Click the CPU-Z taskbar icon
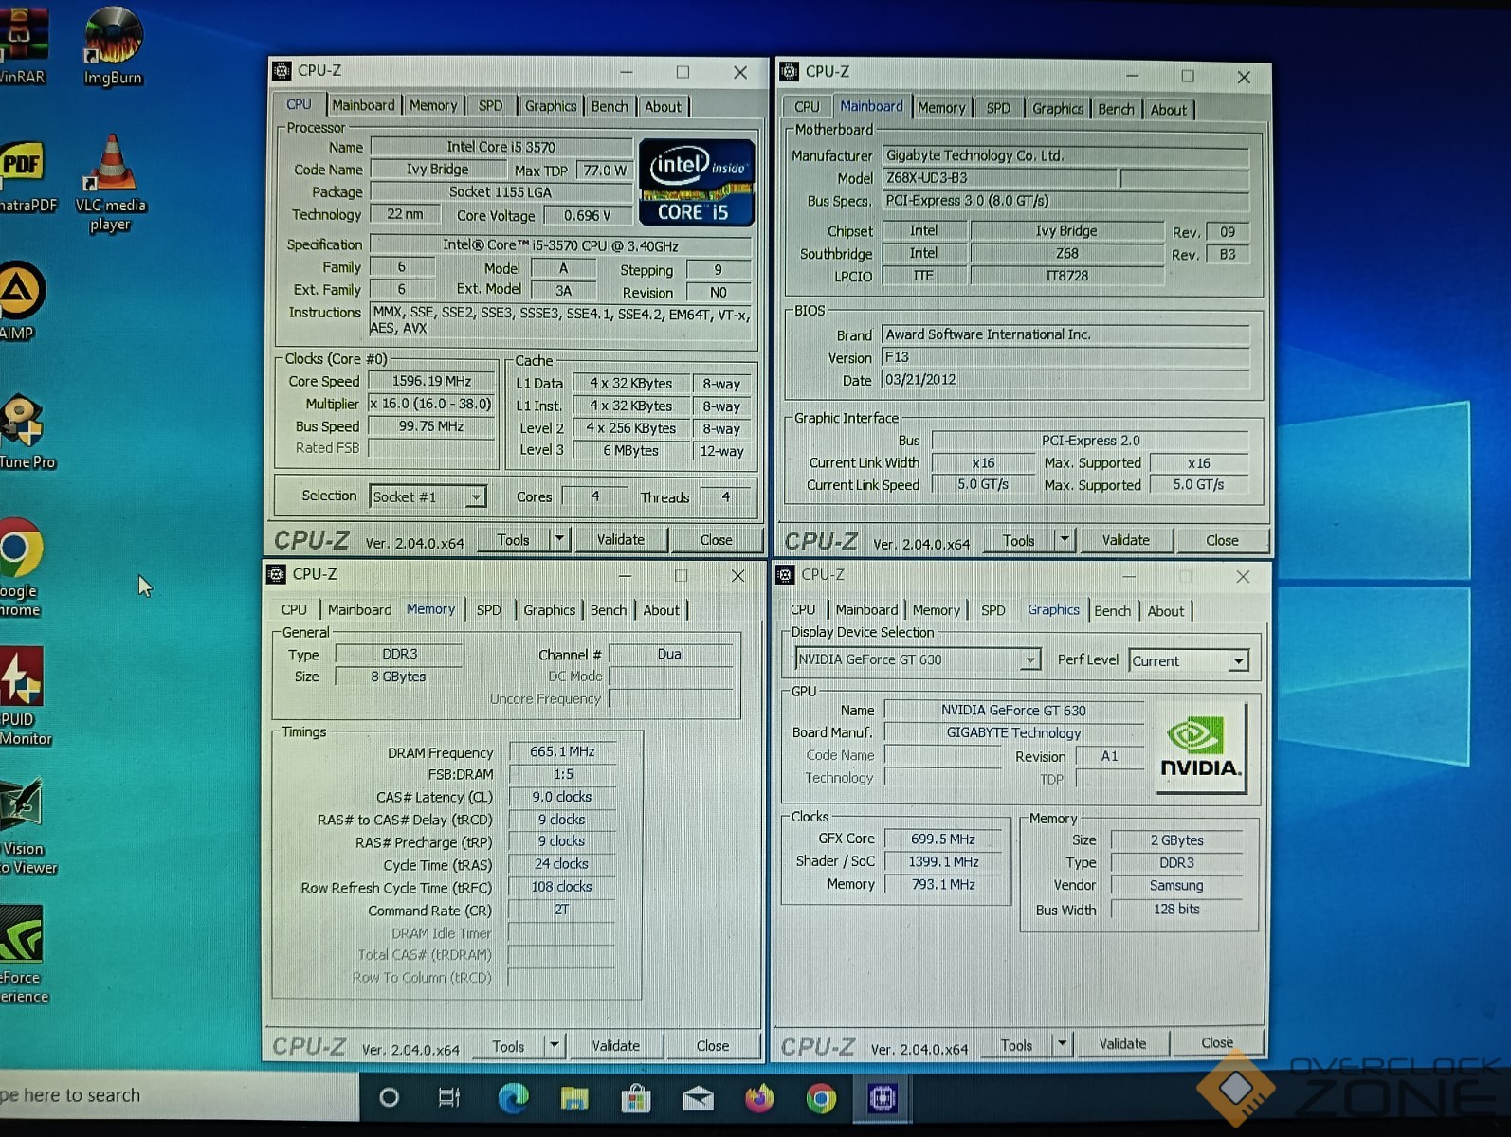Image resolution: width=1511 pixels, height=1137 pixels. tap(883, 1097)
